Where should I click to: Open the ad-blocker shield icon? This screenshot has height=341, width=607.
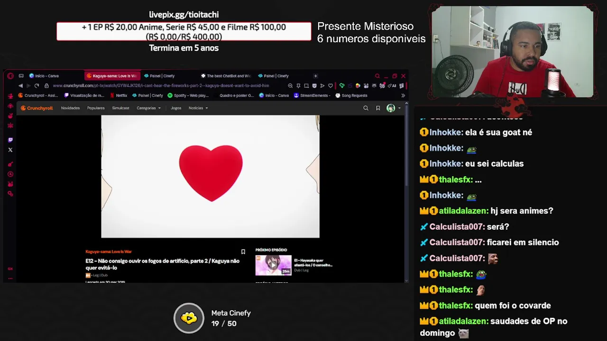[314, 86]
